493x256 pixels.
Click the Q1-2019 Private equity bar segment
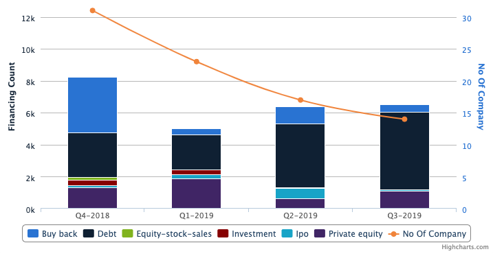click(196, 194)
